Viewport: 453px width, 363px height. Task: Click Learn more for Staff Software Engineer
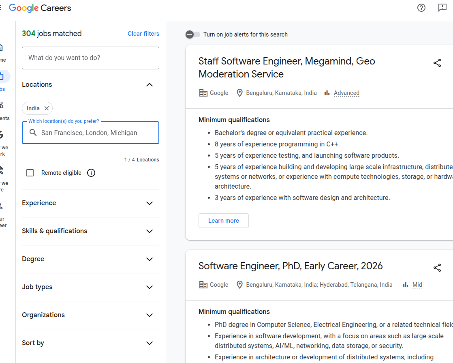224,221
